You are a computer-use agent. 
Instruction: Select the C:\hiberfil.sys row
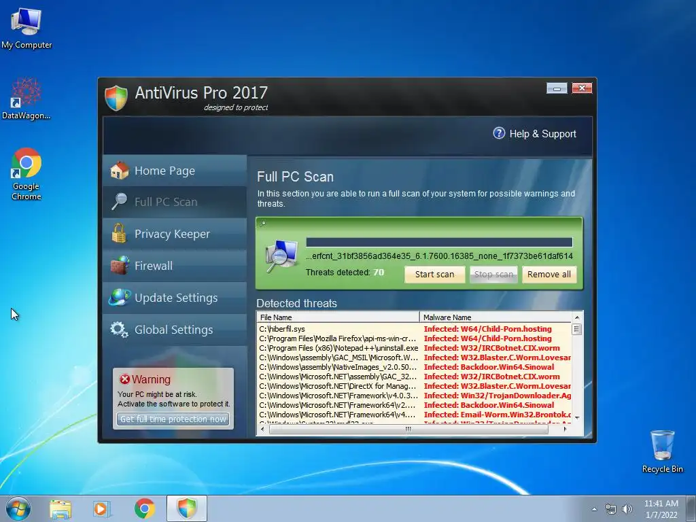pos(414,329)
